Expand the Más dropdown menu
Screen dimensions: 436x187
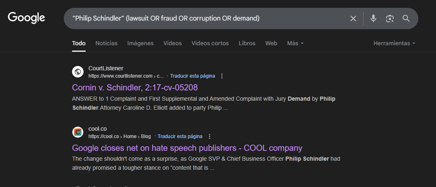pyautogui.click(x=295, y=43)
